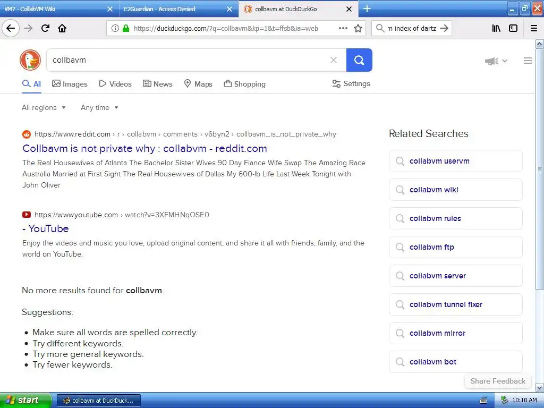Click the green padlock security icon
This screenshot has height=408, width=544.
click(x=126, y=29)
